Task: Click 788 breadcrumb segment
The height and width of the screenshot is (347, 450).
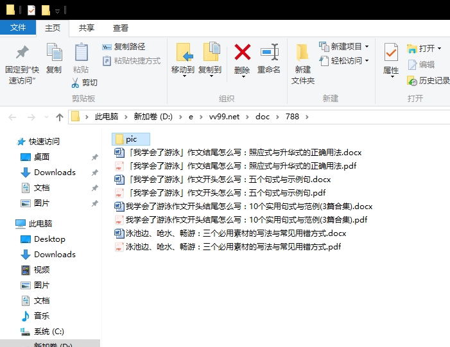Action: pos(292,117)
